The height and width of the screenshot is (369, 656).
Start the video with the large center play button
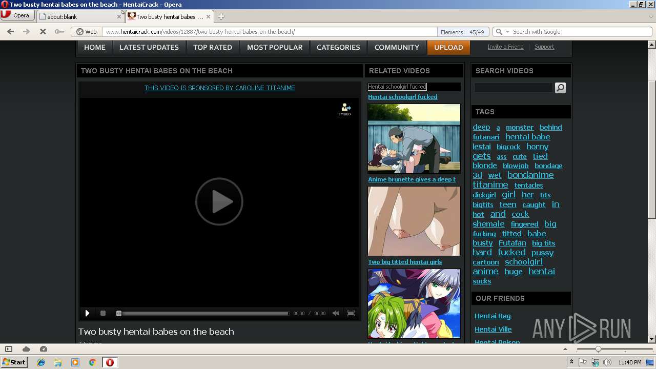[219, 201]
